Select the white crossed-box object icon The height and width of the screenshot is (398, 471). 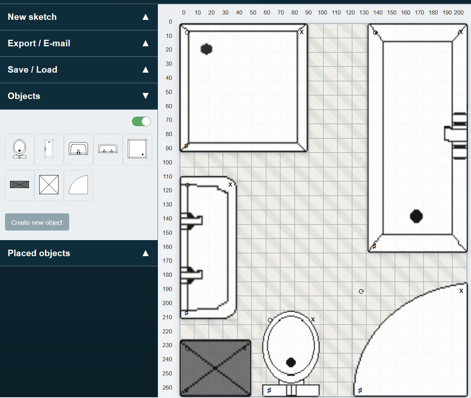tap(49, 185)
